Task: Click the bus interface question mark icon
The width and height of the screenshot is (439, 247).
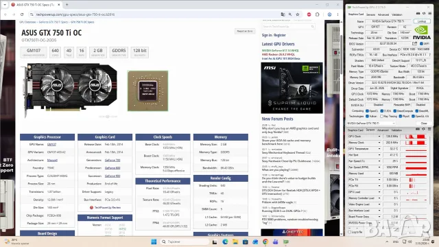Action: tap(430, 55)
